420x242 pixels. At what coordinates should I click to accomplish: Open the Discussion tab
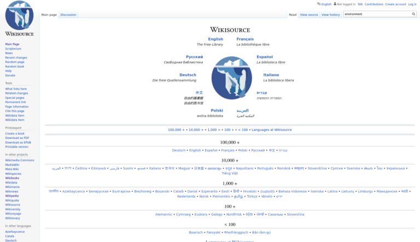click(68, 15)
